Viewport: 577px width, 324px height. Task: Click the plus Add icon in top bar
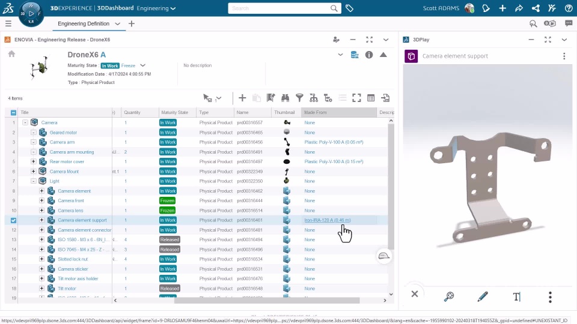pyautogui.click(x=502, y=8)
